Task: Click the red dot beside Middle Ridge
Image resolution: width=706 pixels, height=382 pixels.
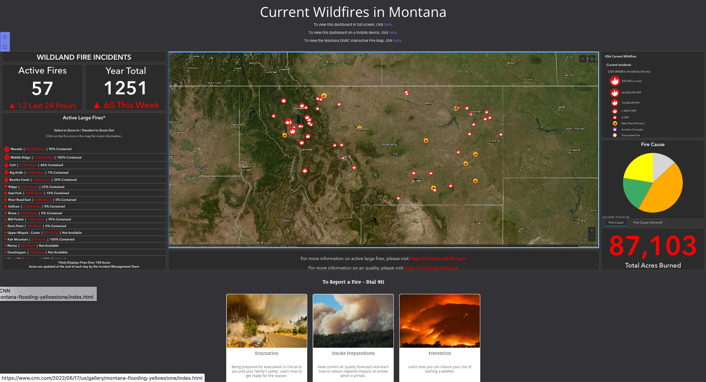Action: 7,157
